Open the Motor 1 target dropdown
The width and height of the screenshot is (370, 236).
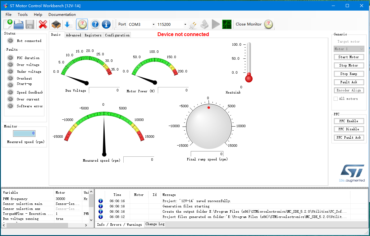pos(349,49)
